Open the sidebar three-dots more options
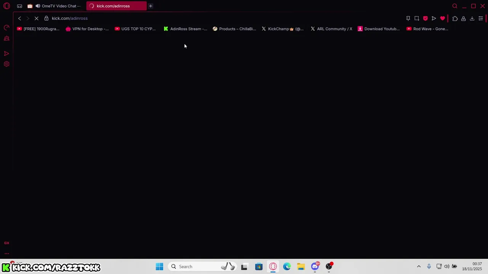Image resolution: width=488 pixels, height=274 pixels. coord(6,253)
